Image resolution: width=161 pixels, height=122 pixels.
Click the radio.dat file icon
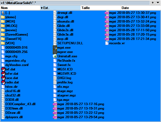3,82
